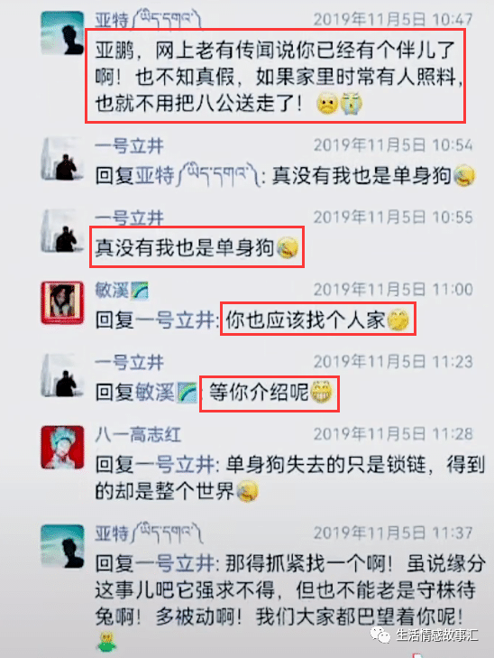Click the rainbow icon beside the 敏溪 name
The image size is (494, 658).
click(140, 291)
